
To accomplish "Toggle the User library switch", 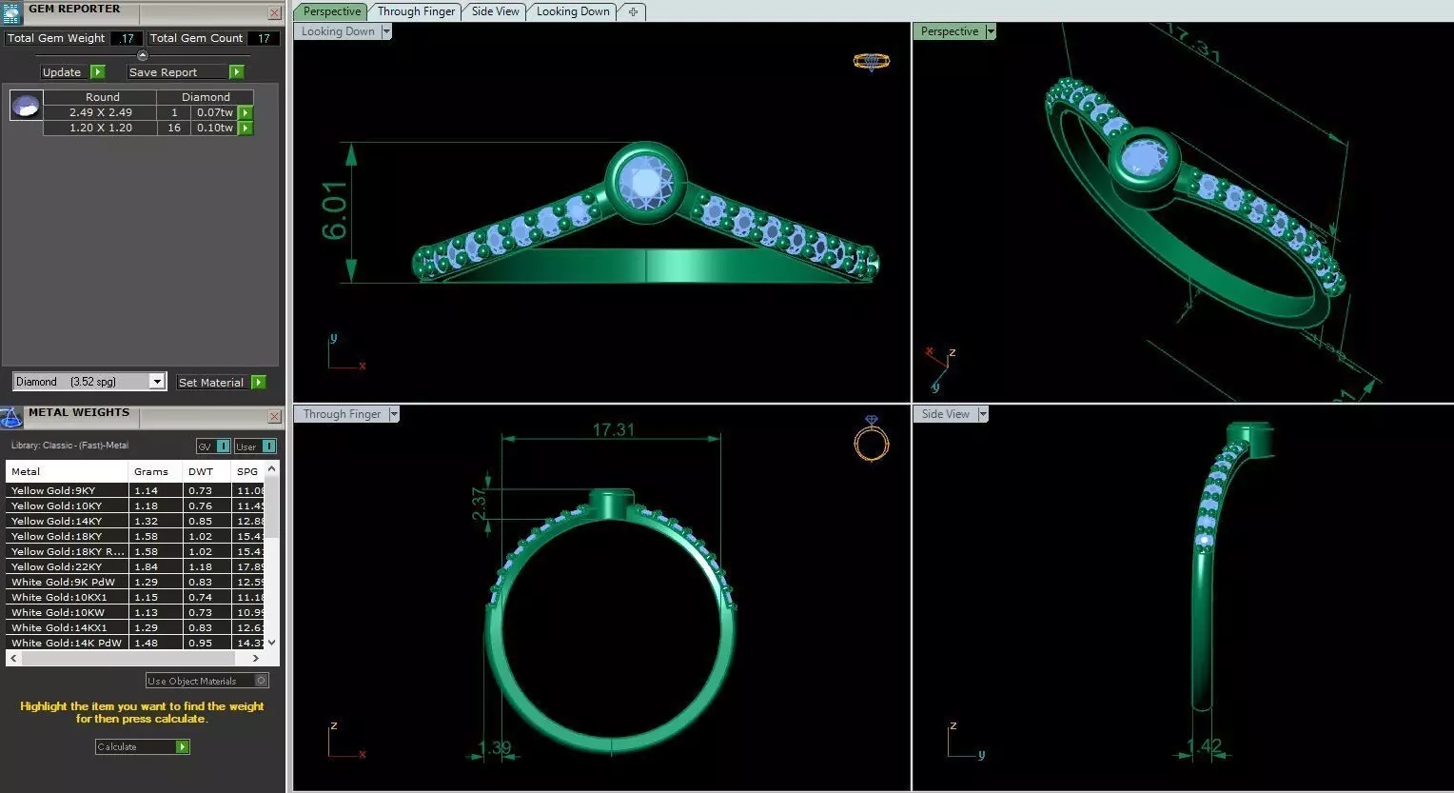I will click(x=256, y=446).
